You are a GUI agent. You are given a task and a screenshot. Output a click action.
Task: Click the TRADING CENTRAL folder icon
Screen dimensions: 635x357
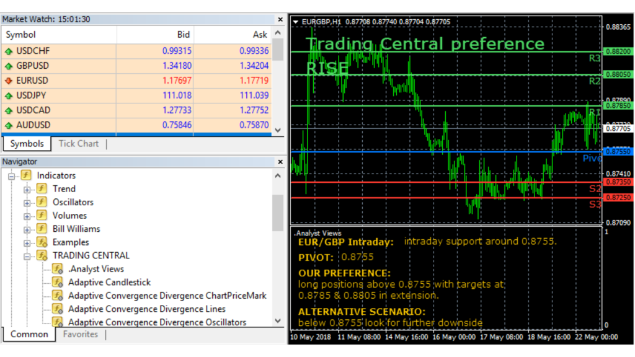click(x=42, y=255)
